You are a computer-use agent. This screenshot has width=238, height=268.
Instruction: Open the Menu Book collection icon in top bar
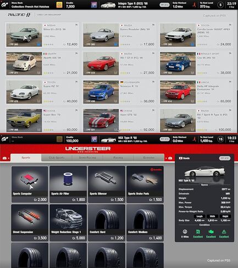tap(59, 5)
